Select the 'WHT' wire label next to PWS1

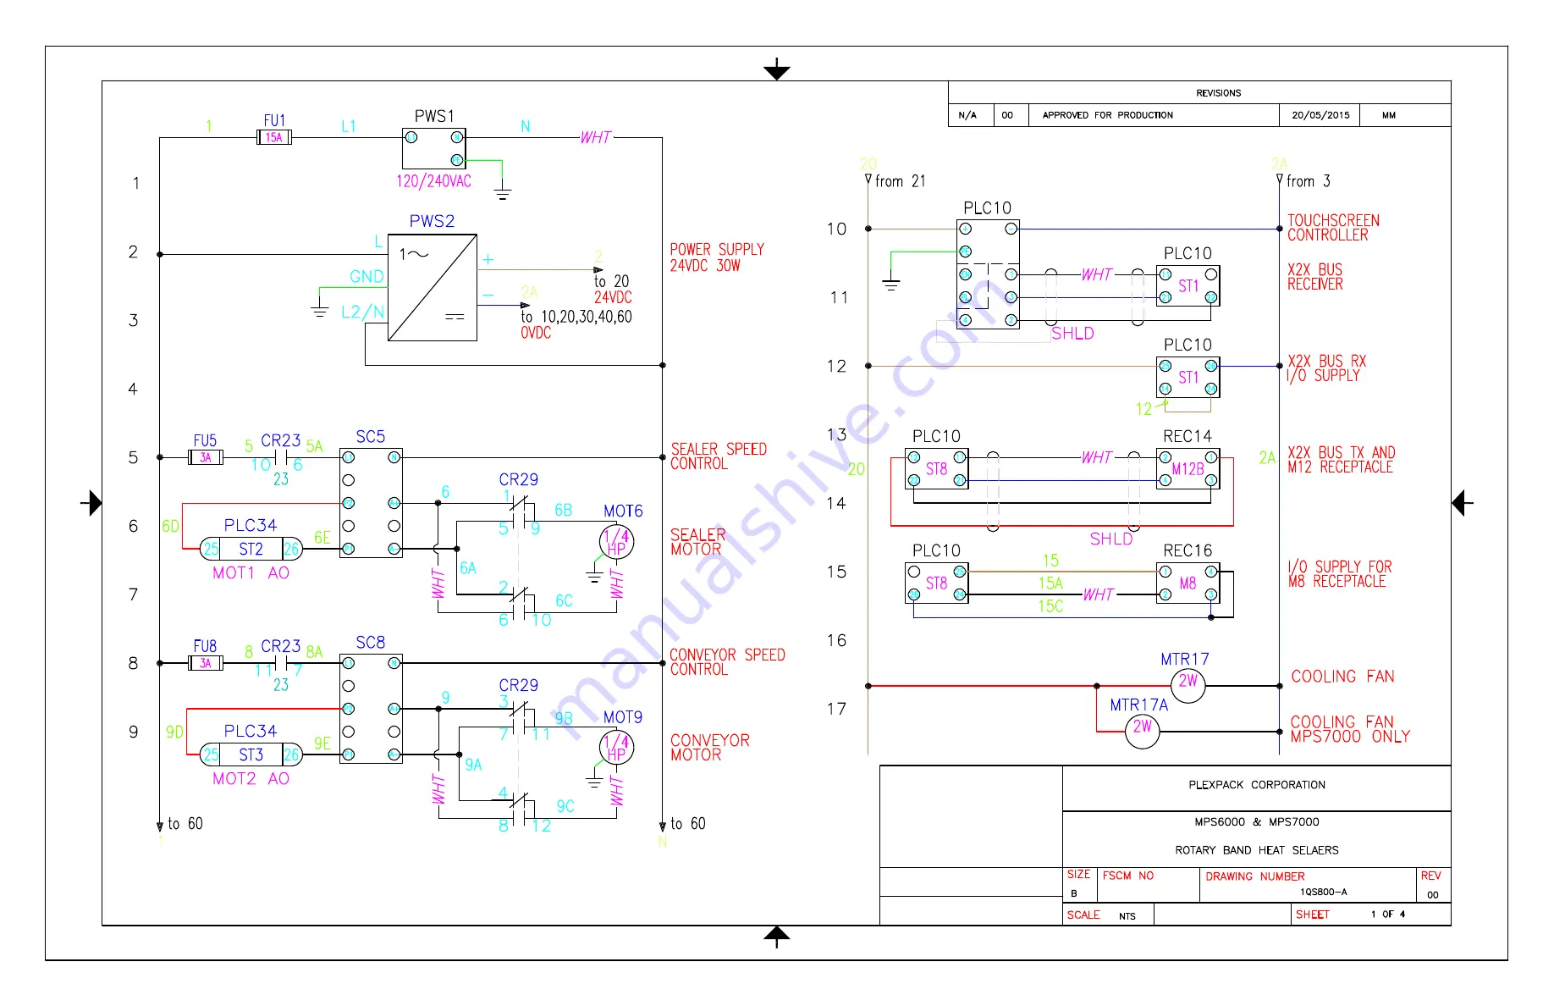595,137
